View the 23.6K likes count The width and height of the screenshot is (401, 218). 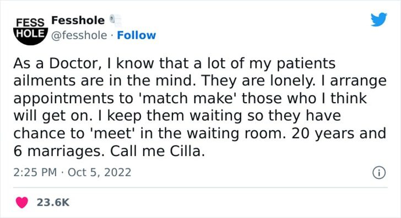pos(53,203)
